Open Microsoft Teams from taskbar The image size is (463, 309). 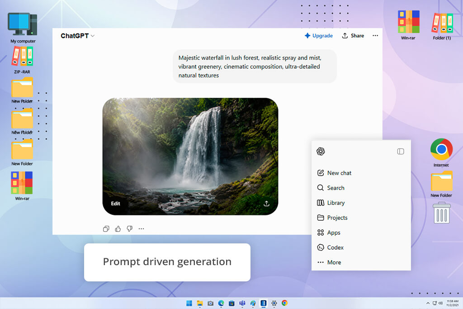[x=242, y=303]
